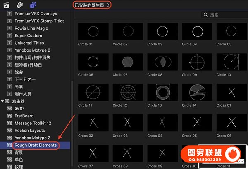
Task: Open the 已安装的发生器 filter dropdown
Action: click(92, 5)
